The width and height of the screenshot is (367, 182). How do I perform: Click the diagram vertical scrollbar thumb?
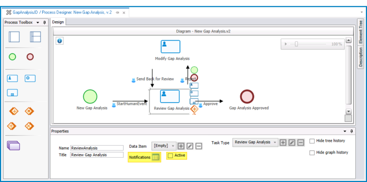[x=349, y=75]
